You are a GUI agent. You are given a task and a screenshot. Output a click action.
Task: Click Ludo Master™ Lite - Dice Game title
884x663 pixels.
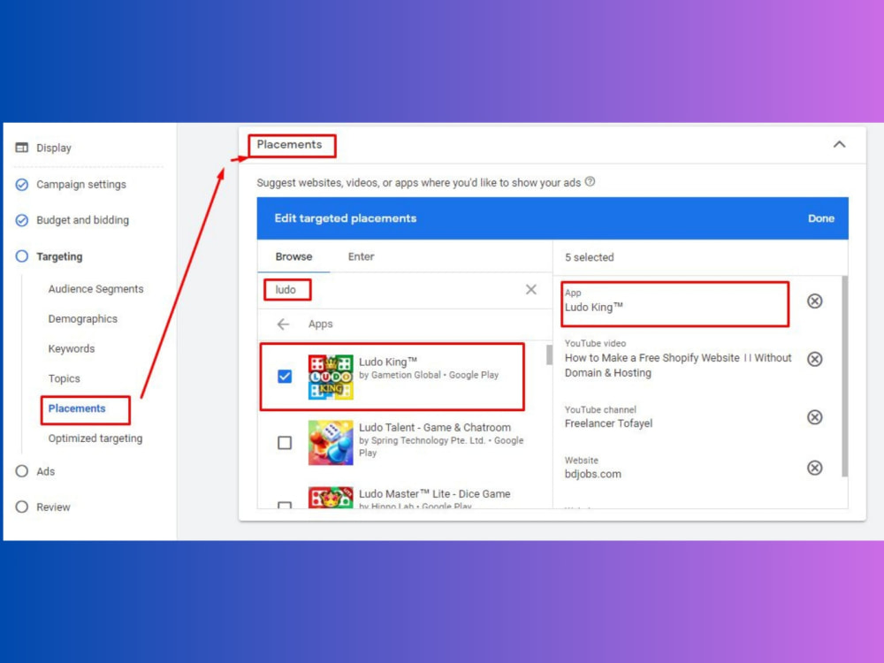[x=434, y=494]
